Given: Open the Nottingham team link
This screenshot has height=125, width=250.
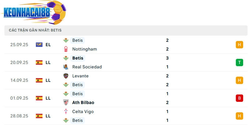Looking at the screenshot, I should (84, 49).
